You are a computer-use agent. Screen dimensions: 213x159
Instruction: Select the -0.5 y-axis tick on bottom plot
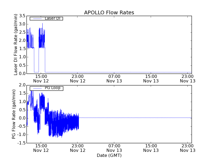point(22,126)
